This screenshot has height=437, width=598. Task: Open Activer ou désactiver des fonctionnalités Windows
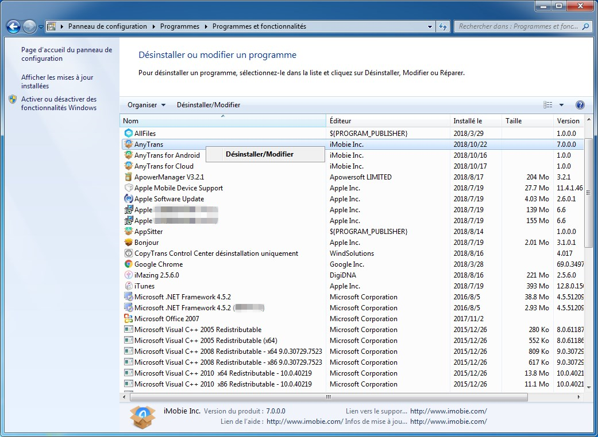tap(59, 103)
